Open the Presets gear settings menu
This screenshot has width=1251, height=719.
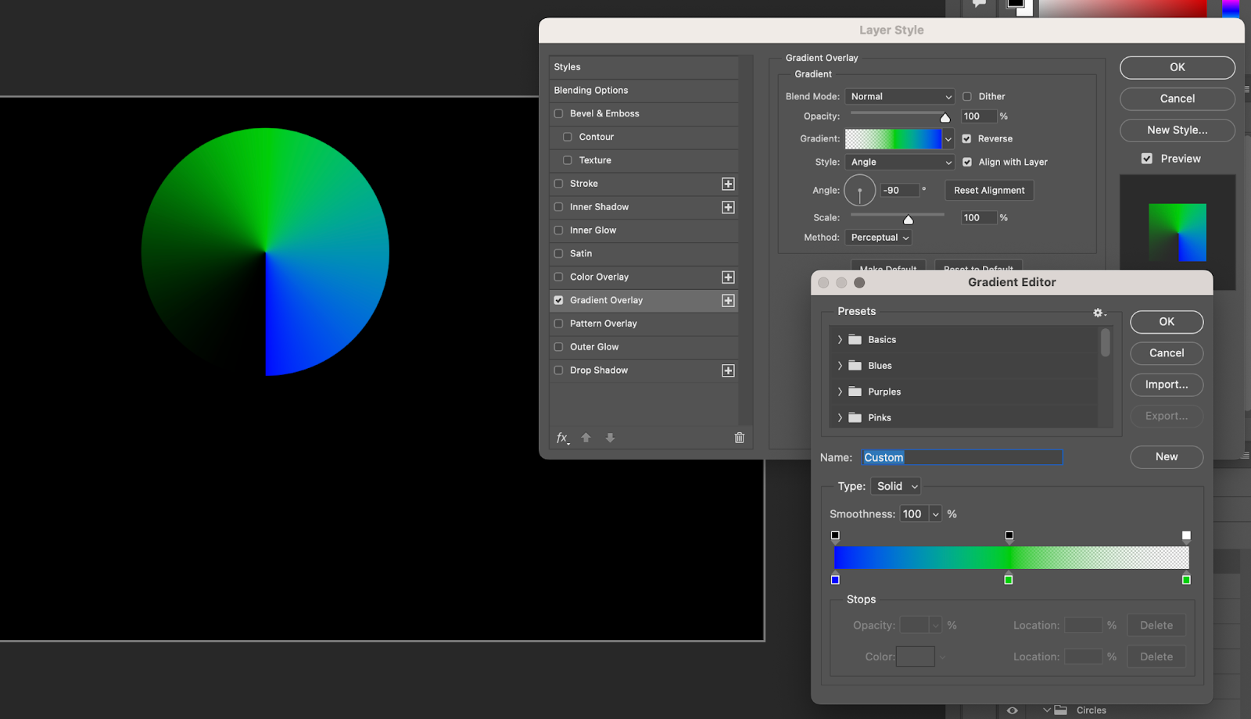click(1099, 313)
